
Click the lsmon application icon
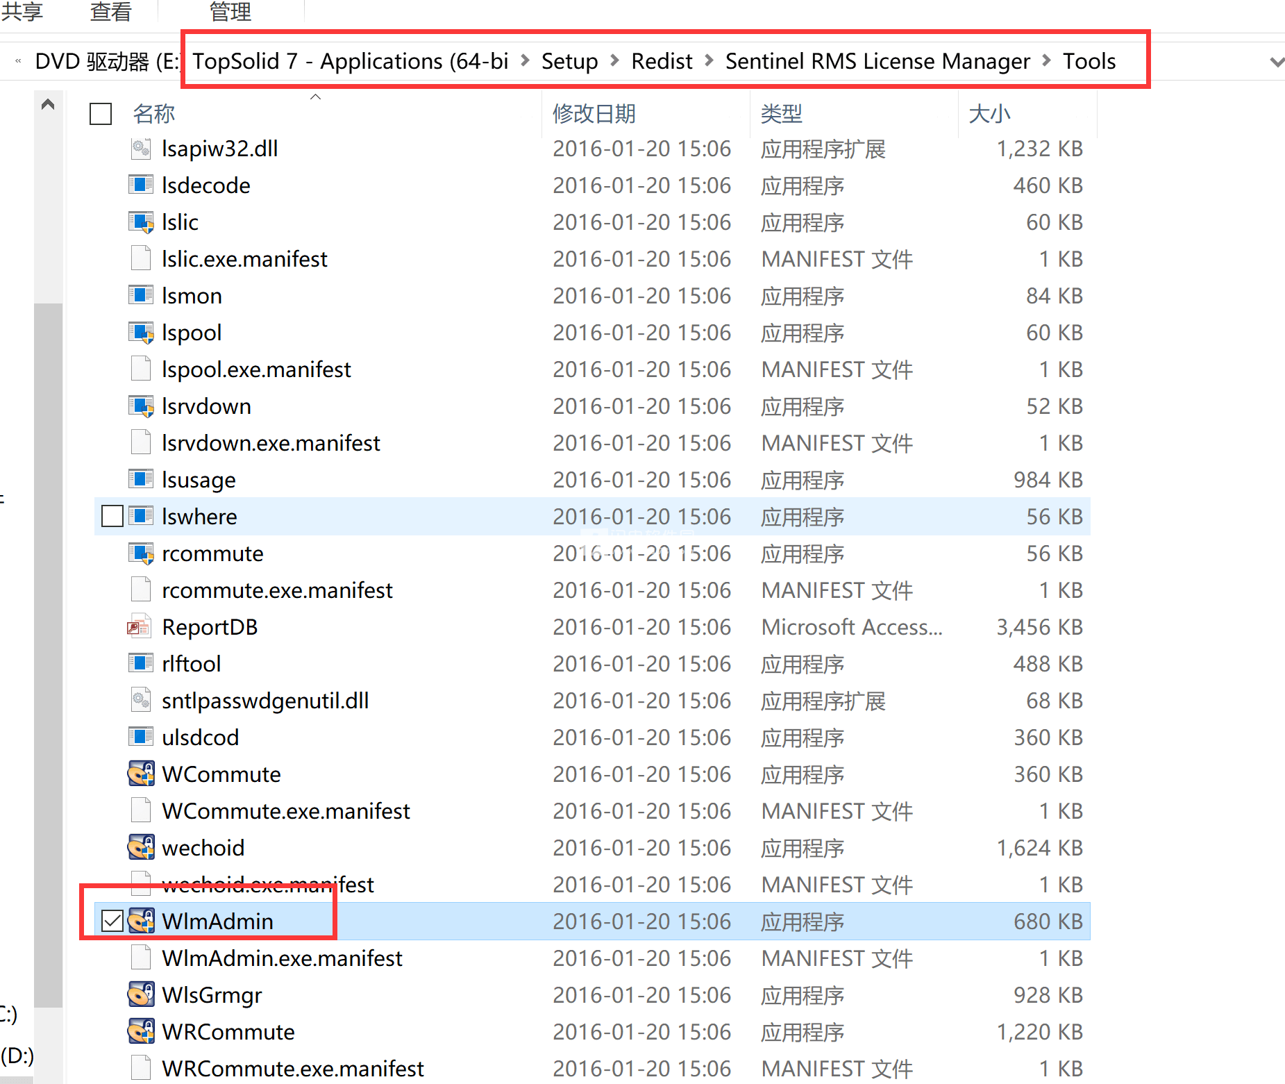pos(141,295)
